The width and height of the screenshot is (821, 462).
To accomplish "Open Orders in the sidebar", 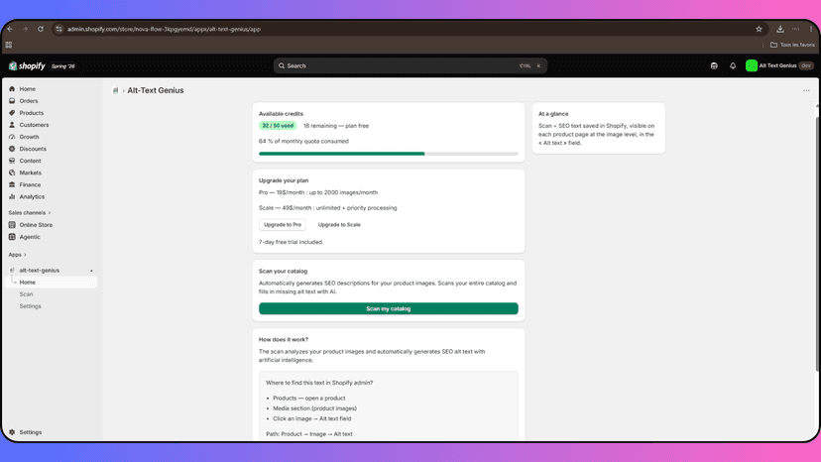I will pyautogui.click(x=29, y=101).
